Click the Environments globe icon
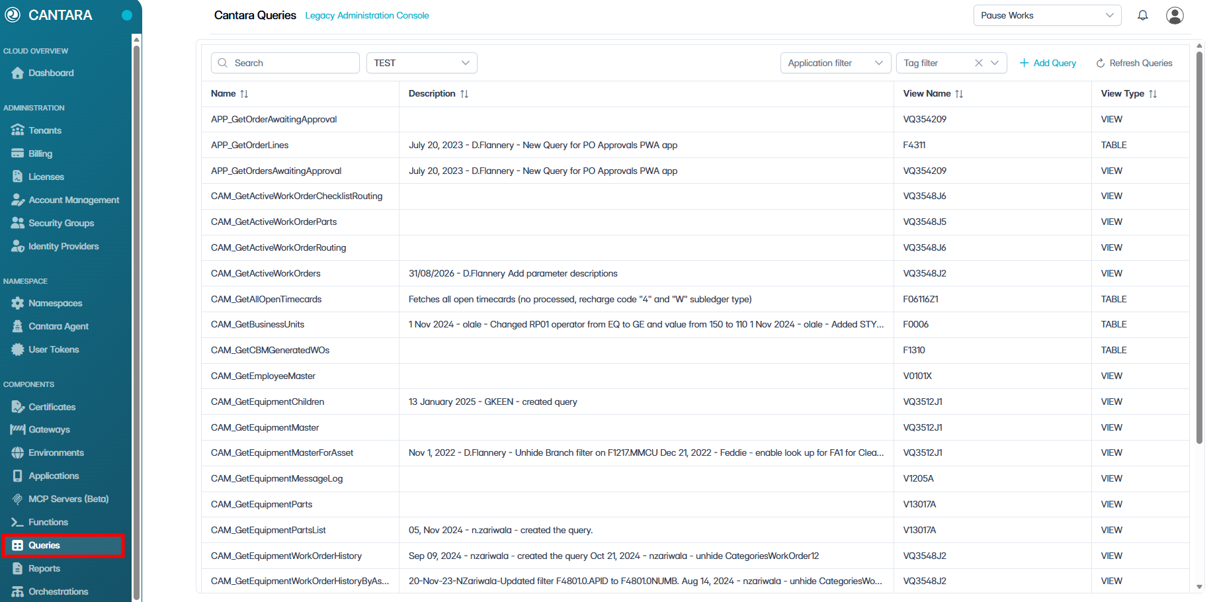Image resolution: width=1215 pixels, height=602 pixels. 18,452
